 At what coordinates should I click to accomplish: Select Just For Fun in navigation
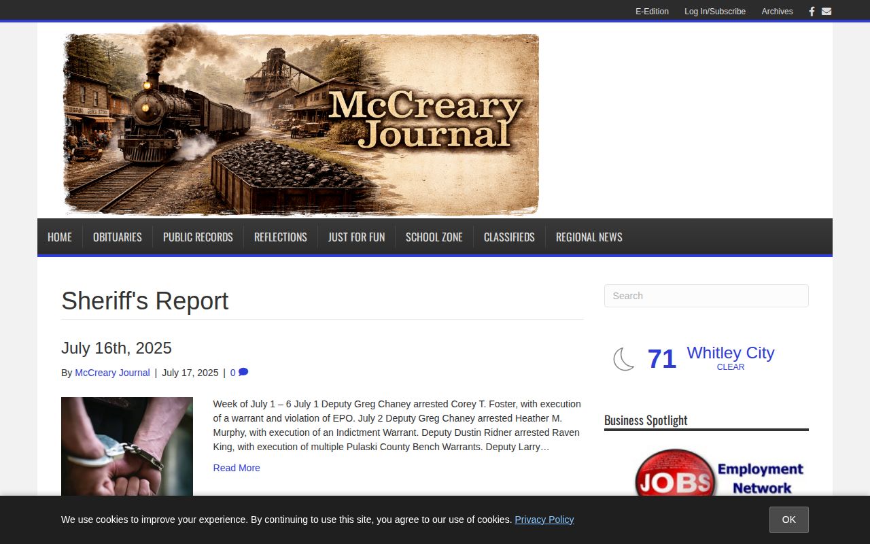(356, 237)
